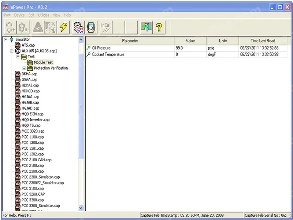293x220 pixels.
Task: Click the Time Last Read column header
Action: point(263,41)
